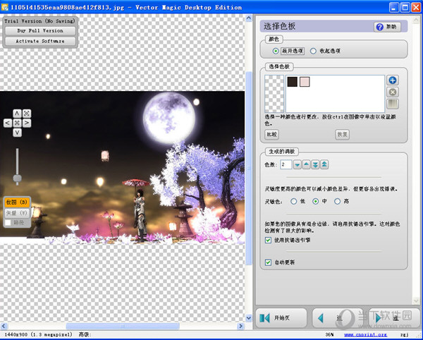Image resolution: width=423 pixels, height=340 pixels.
Task: Click the checkered transparent color preview box
Action: pyautogui.click(x=274, y=94)
